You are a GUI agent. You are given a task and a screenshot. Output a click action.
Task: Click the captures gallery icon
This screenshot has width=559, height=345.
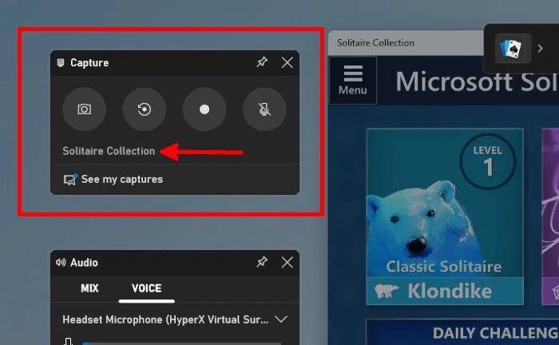(70, 179)
